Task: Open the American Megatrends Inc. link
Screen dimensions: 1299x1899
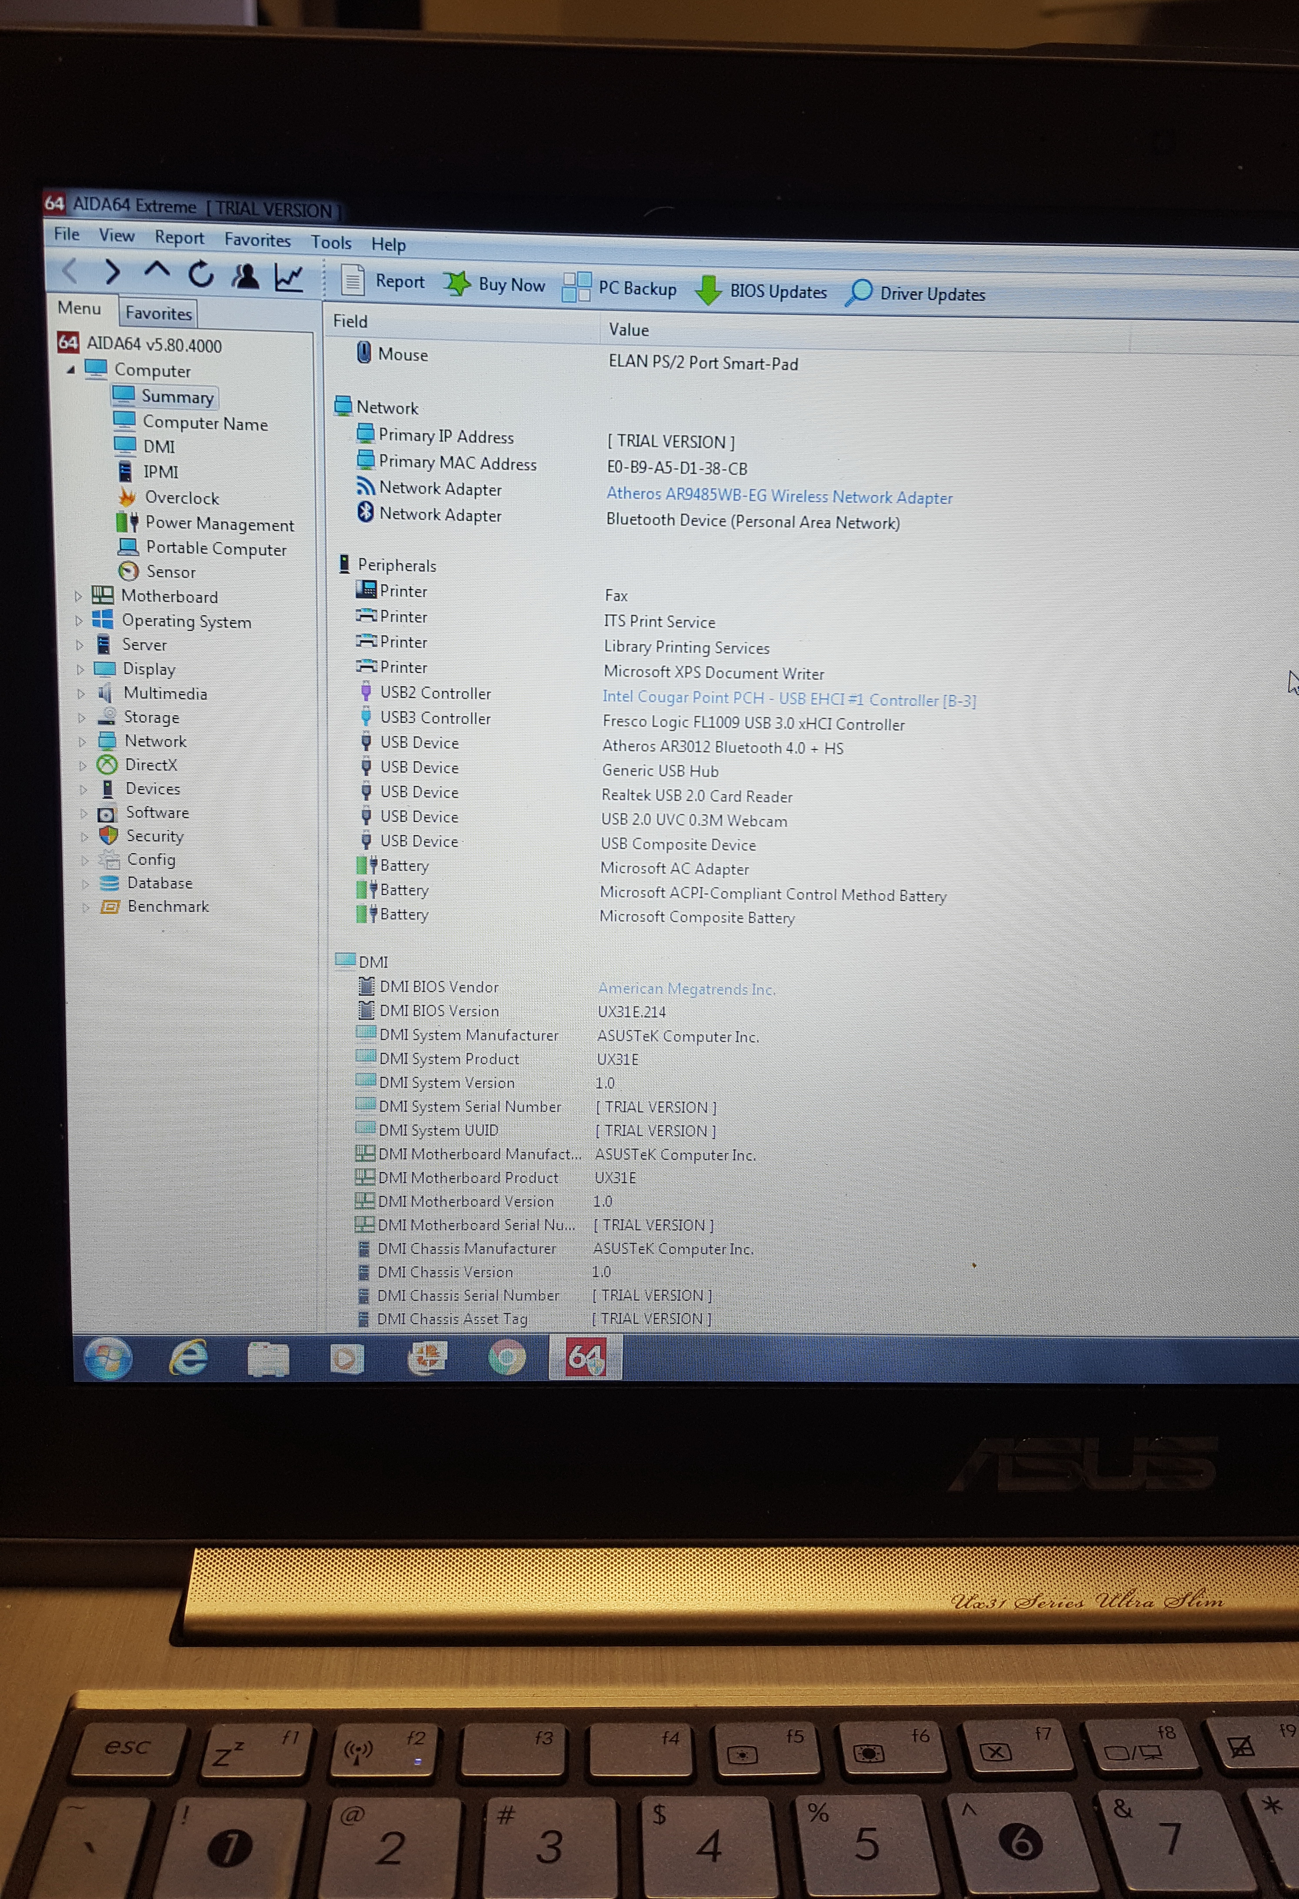Action: pyautogui.click(x=686, y=989)
